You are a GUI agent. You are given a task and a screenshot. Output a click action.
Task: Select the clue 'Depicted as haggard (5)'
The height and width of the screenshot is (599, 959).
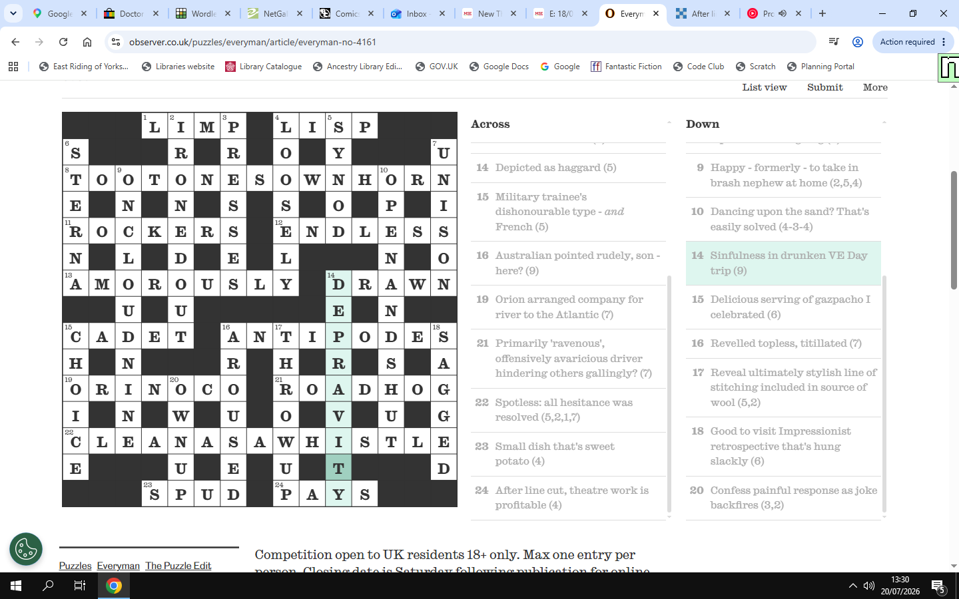[x=568, y=168]
